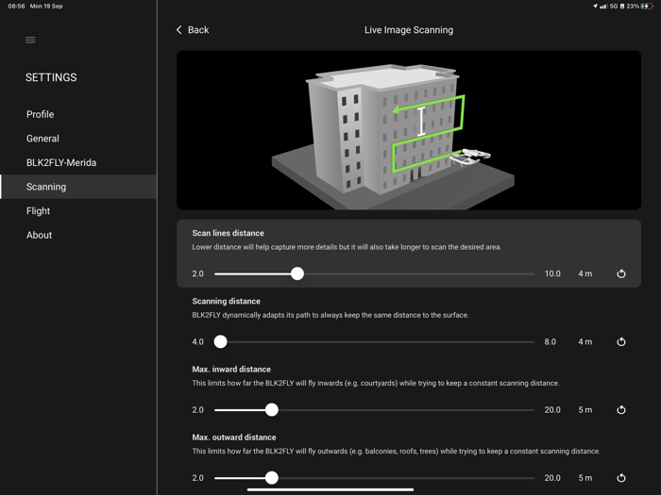Reset Max. inward distance to default
The height and width of the screenshot is (495, 661).
point(621,410)
